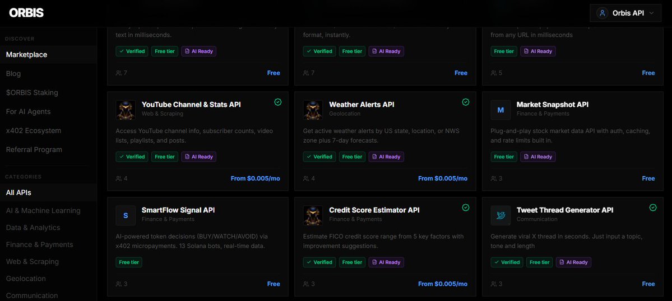Open Credit Score Estimator API title
The image size is (672, 301).
[x=374, y=210]
